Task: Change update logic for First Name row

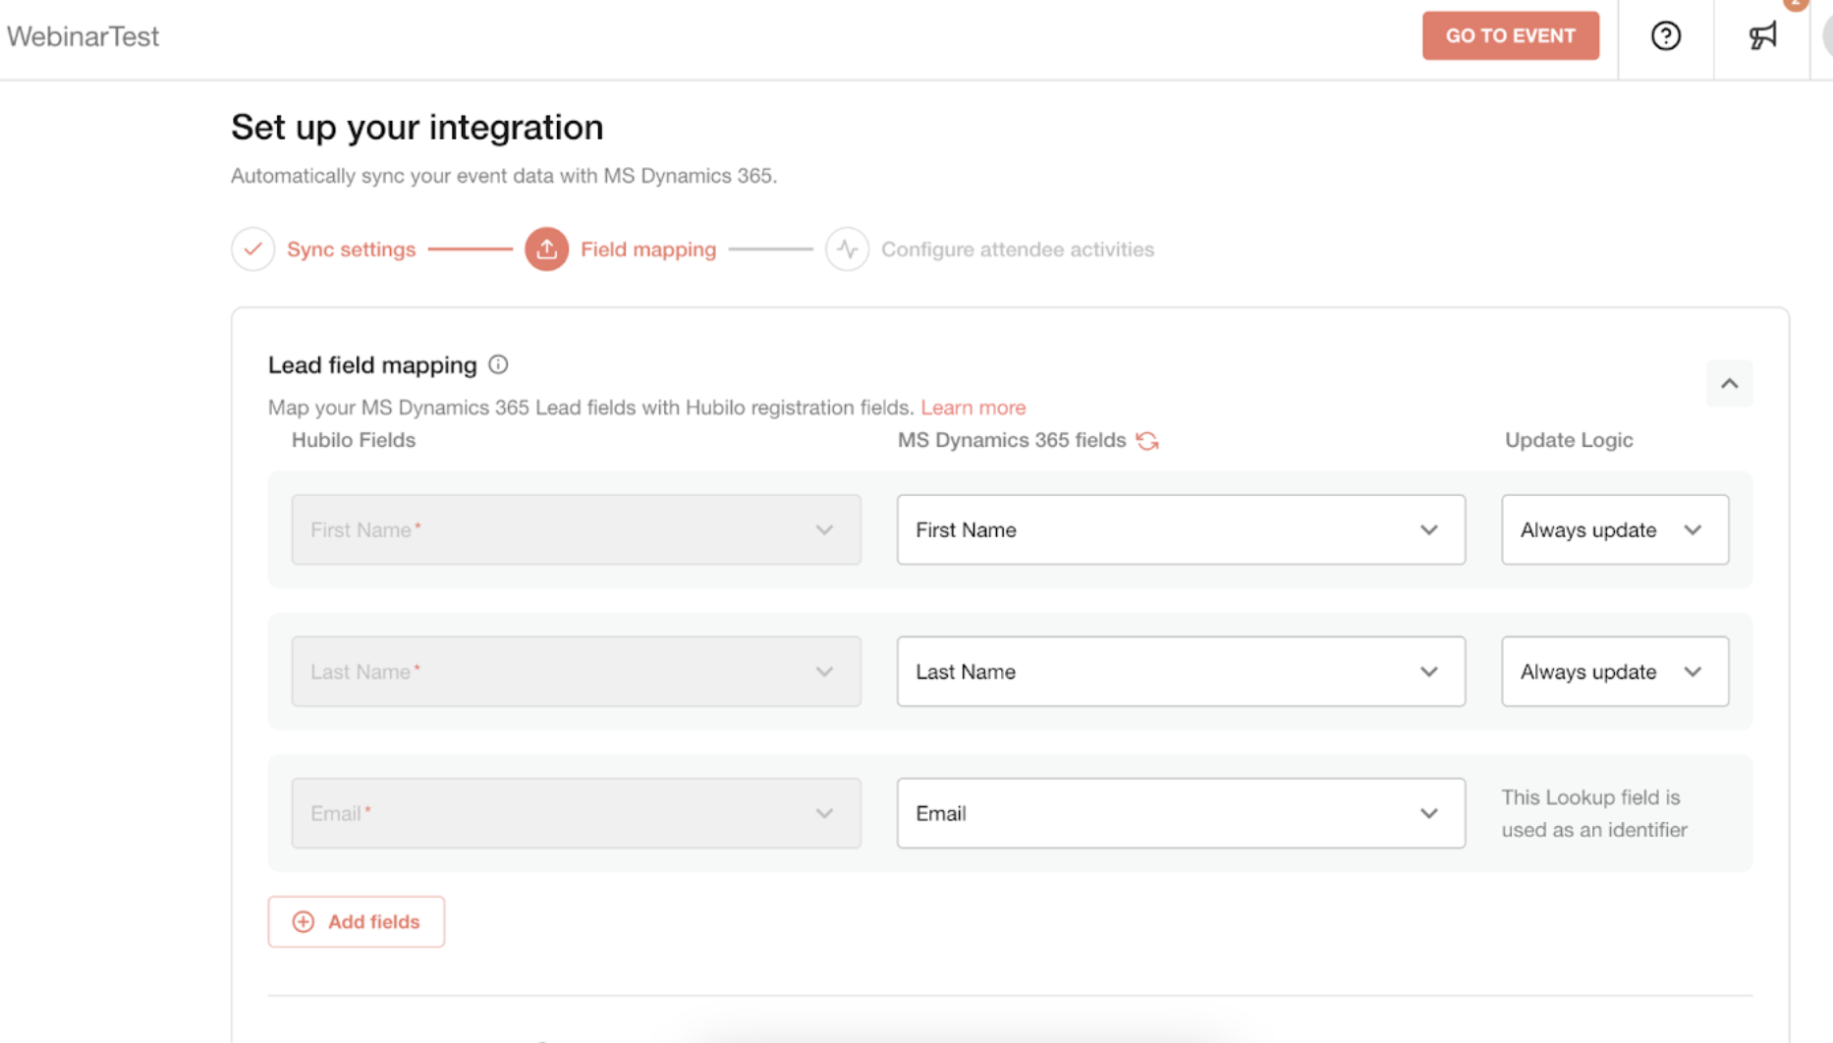Action: [1615, 529]
